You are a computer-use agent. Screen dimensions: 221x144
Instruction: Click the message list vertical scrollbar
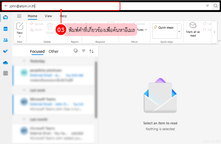96,90
